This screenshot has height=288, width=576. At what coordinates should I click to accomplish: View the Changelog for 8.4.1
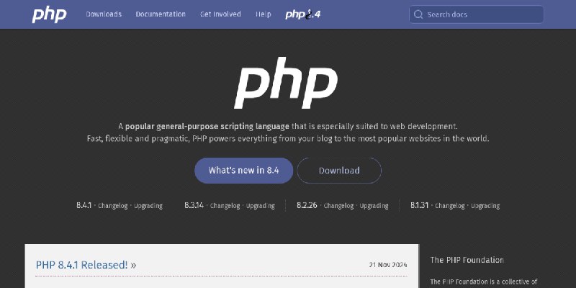(x=113, y=206)
